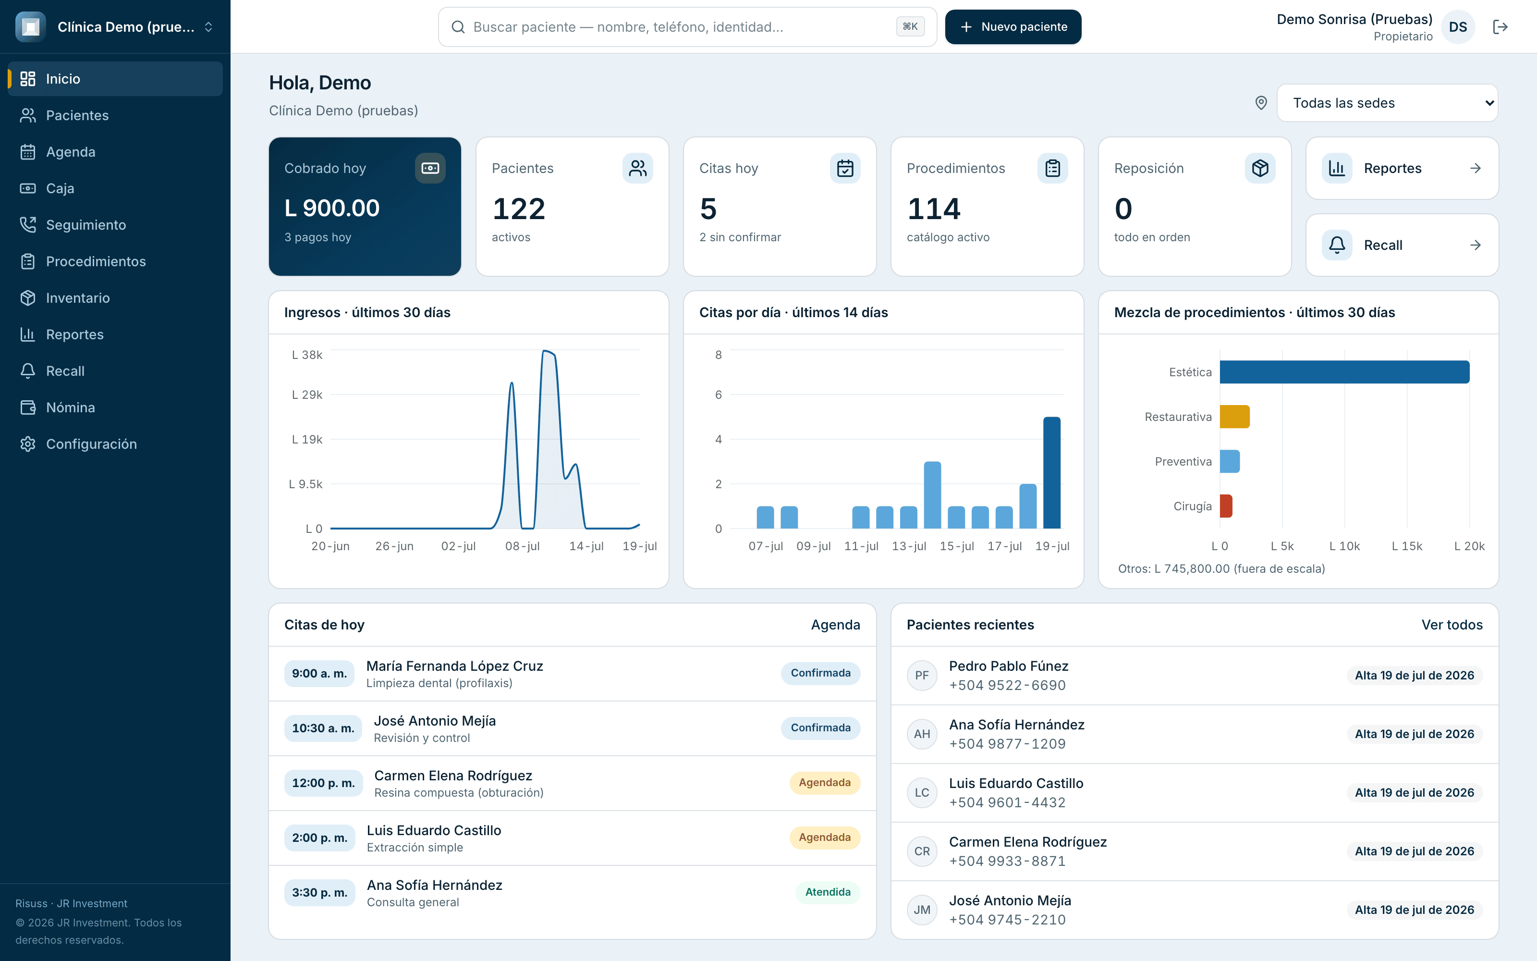Open the Clínica Demo clinic switcher chevron
Viewport: 1537px width, 961px height.
[208, 27]
